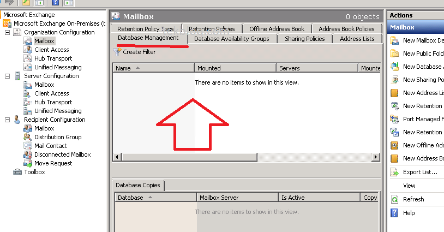Click the New Public Folder Database icon

click(x=394, y=53)
